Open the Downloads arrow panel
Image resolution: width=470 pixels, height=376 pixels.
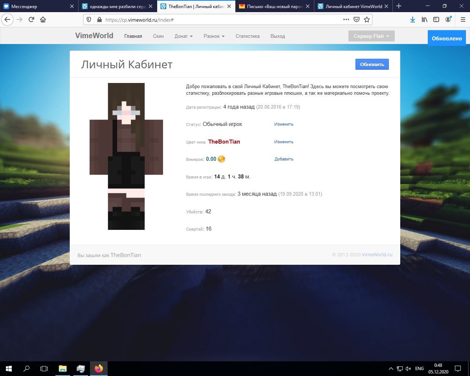pyautogui.click(x=413, y=19)
